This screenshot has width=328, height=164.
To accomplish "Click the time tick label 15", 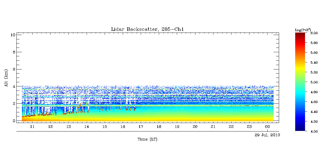I will (105, 127).
